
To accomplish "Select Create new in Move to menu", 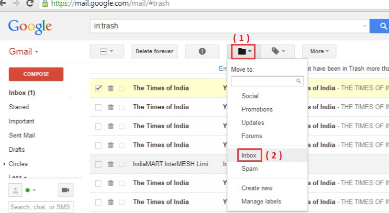I will [257, 188].
